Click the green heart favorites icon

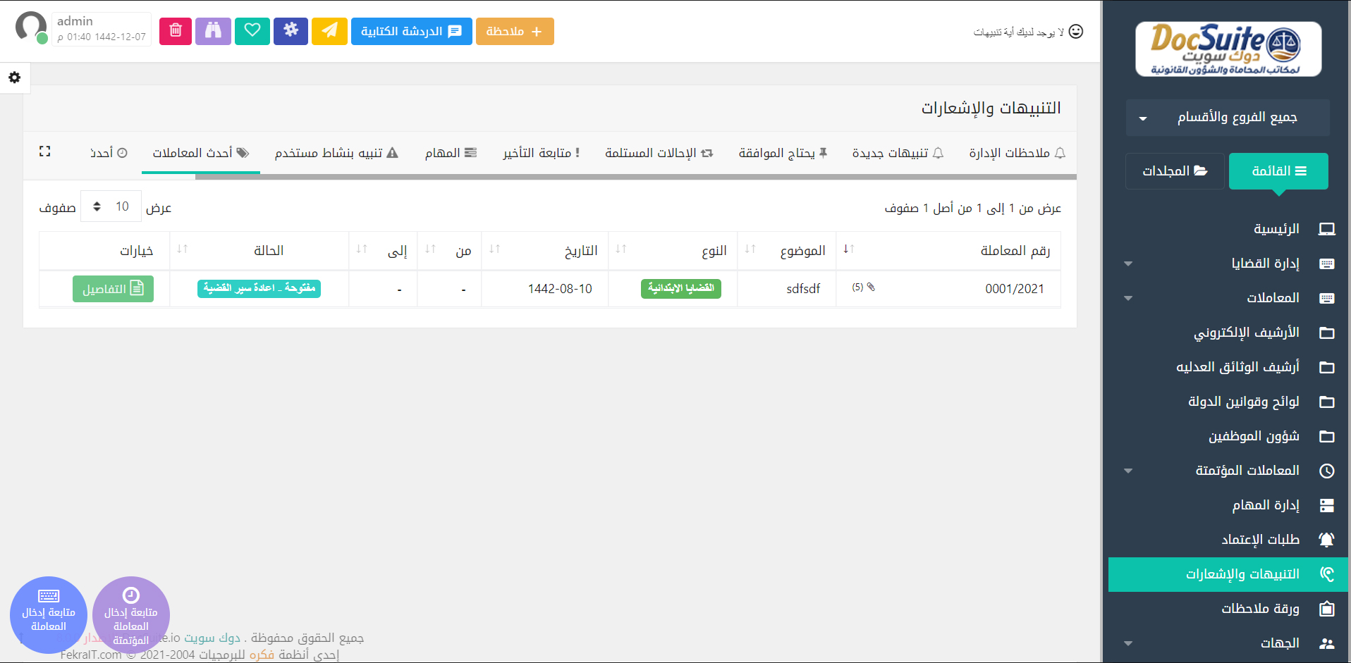[x=252, y=31]
